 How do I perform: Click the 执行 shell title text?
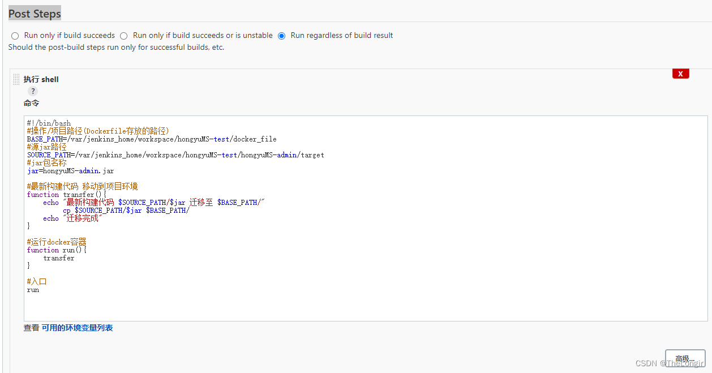(x=41, y=79)
